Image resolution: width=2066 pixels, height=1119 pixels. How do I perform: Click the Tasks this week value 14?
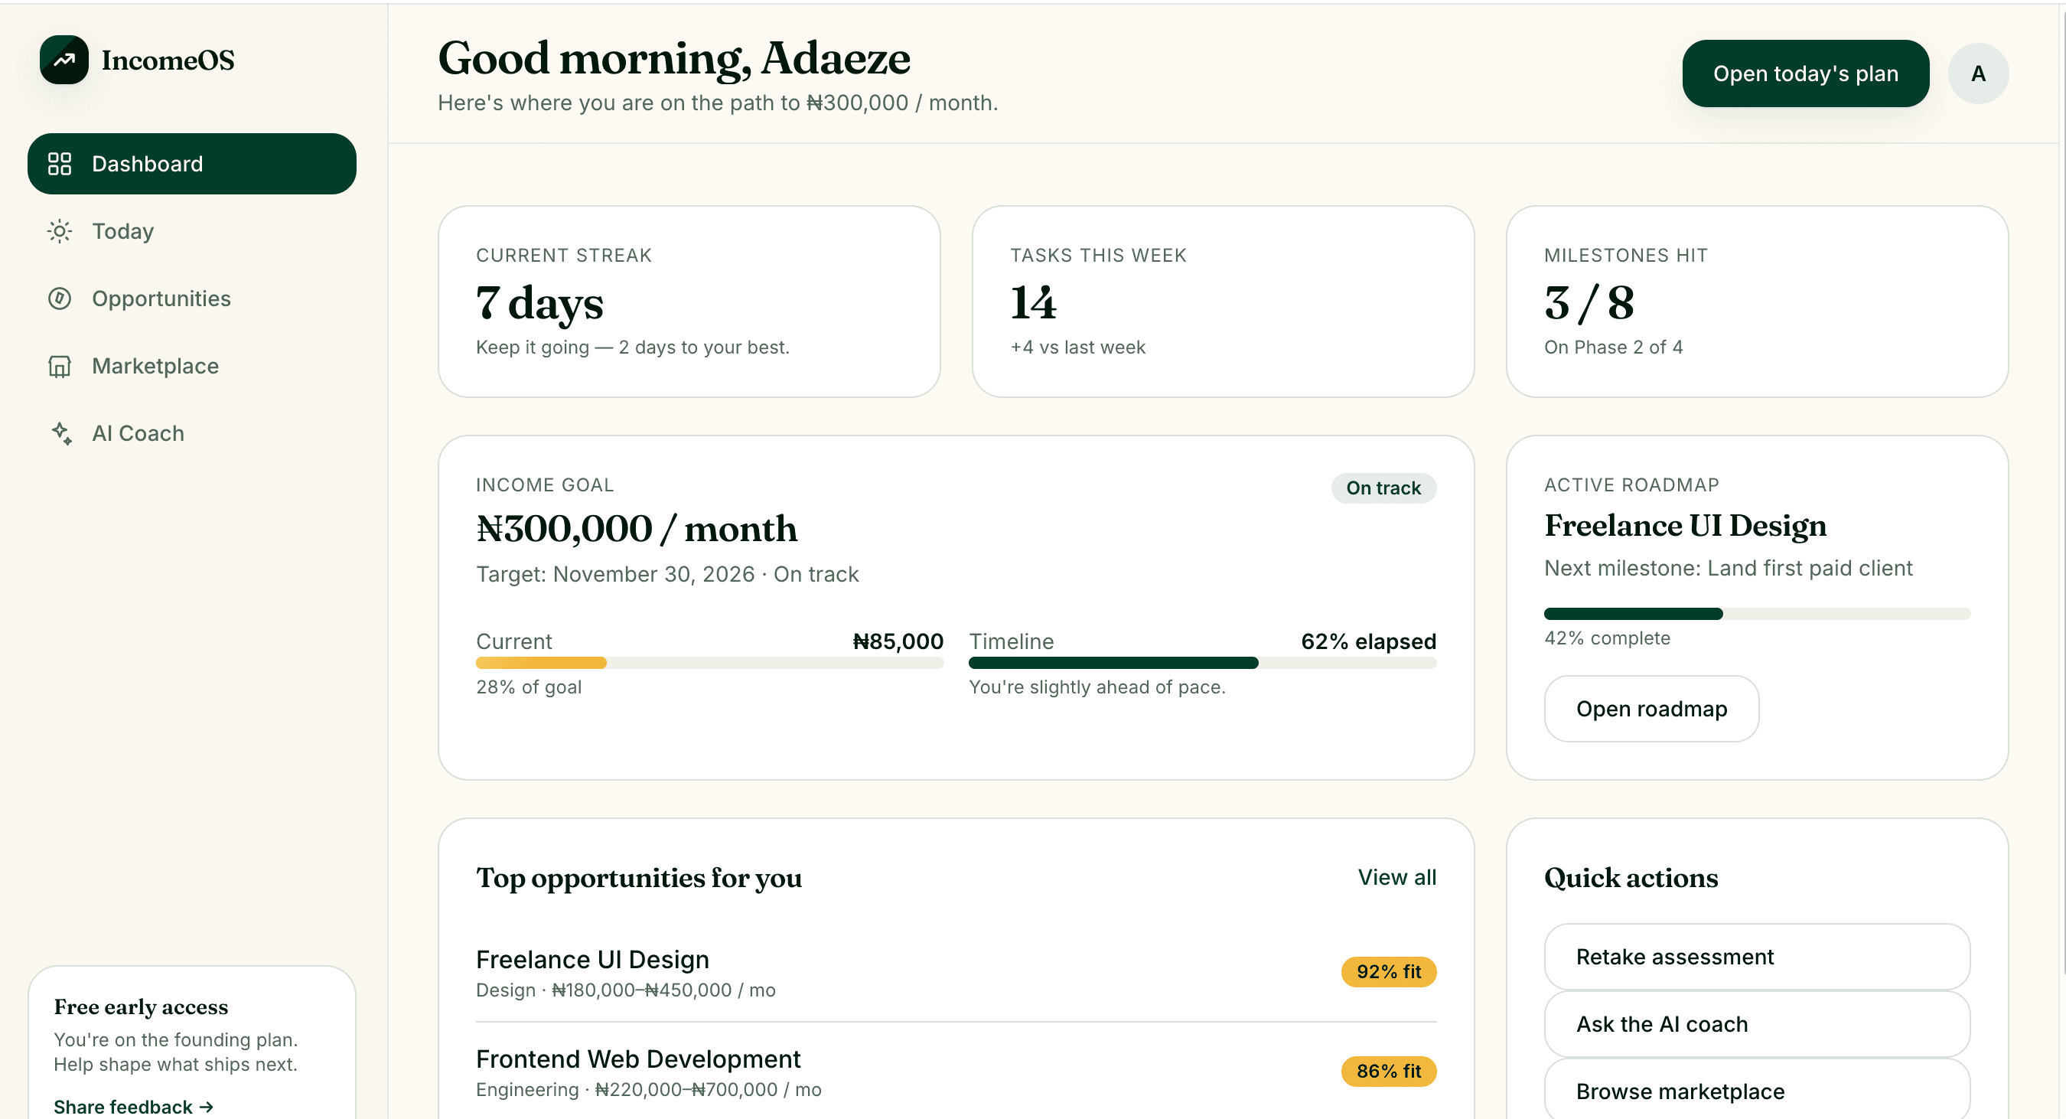[x=1033, y=303]
